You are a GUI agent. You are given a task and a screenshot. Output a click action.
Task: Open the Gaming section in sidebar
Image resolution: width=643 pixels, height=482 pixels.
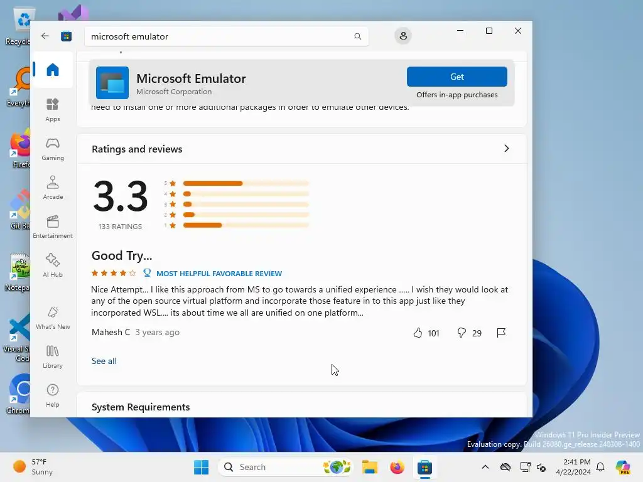(53, 149)
